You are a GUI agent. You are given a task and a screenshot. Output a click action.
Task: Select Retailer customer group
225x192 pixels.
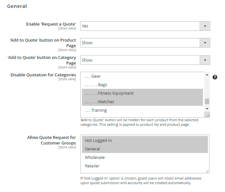92,166
